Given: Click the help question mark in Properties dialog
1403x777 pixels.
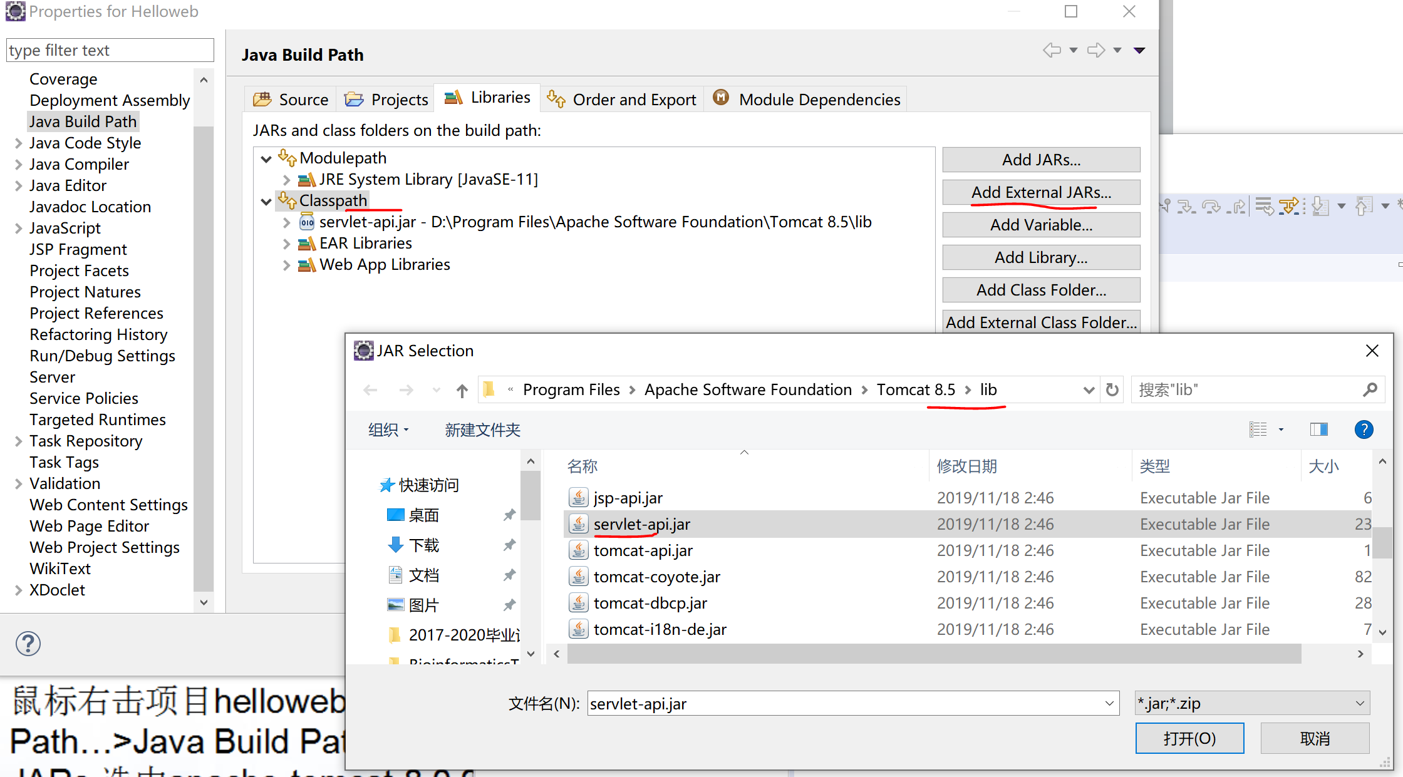Looking at the screenshot, I should coord(28,644).
